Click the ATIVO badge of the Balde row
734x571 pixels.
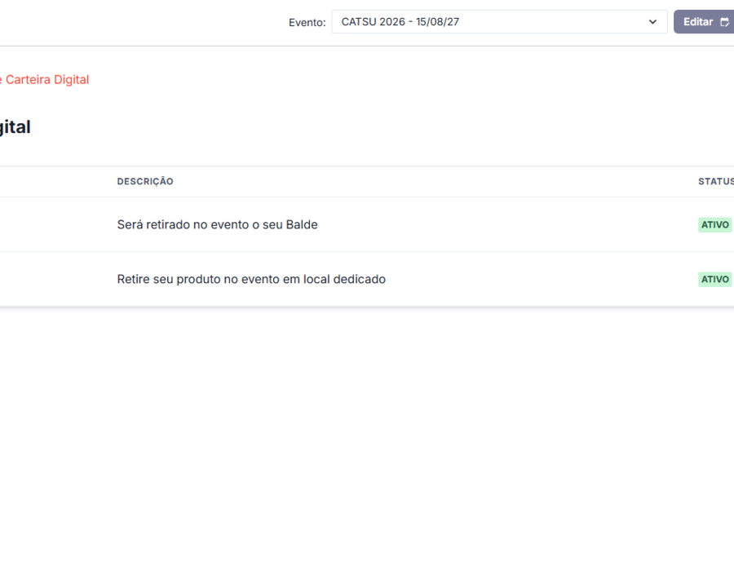[714, 224]
